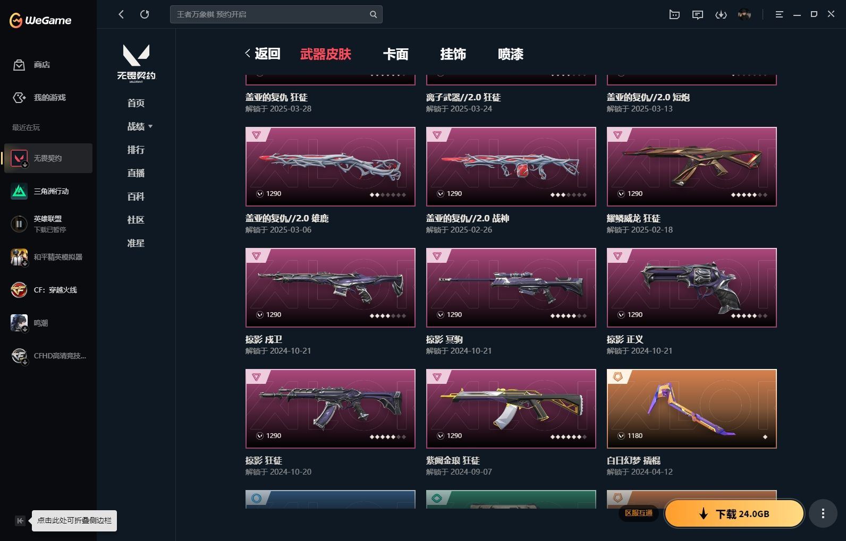The image size is (846, 541).
Task: Switch to the 喷漆 tab
Action: (x=510, y=54)
